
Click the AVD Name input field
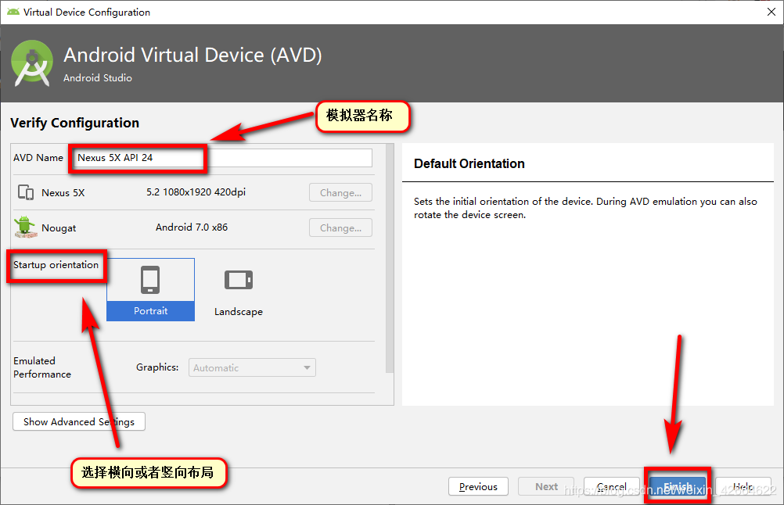tap(223, 158)
